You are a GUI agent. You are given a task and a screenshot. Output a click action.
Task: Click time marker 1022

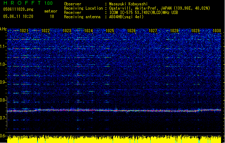point(45,31)
